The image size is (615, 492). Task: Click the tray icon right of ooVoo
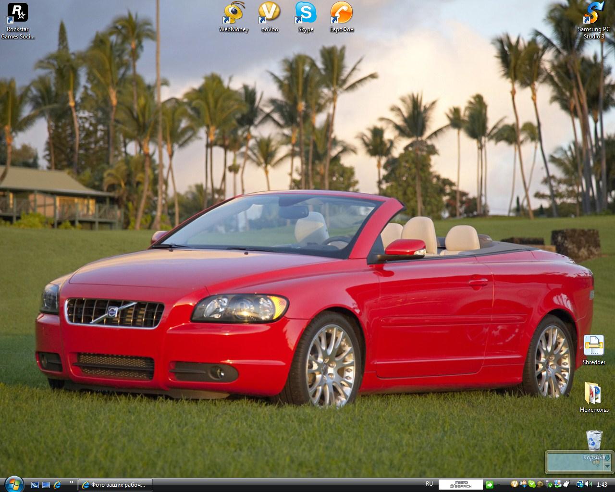[524, 484]
